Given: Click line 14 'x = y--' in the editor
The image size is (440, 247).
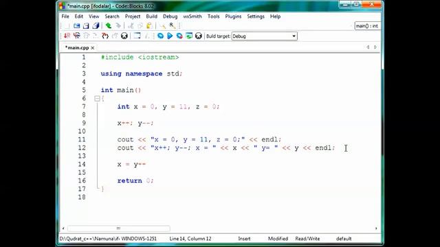Looking at the screenshot, I should point(131,165).
